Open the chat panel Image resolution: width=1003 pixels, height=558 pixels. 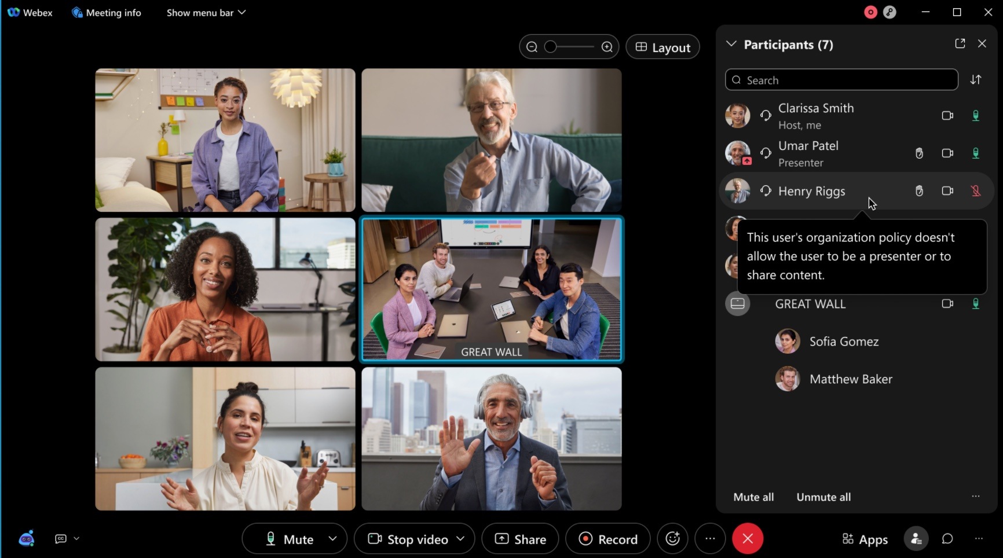click(x=947, y=539)
